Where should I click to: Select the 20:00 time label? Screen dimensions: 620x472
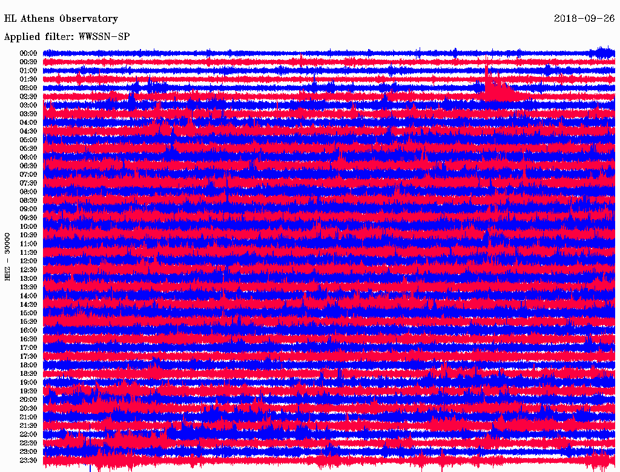tap(28, 399)
